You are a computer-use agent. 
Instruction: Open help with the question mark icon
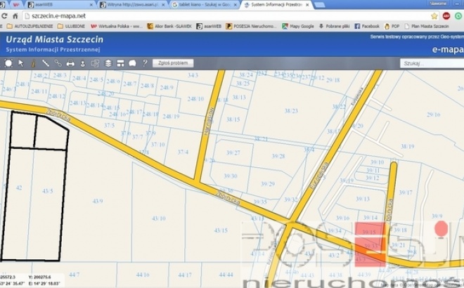[x=145, y=63]
